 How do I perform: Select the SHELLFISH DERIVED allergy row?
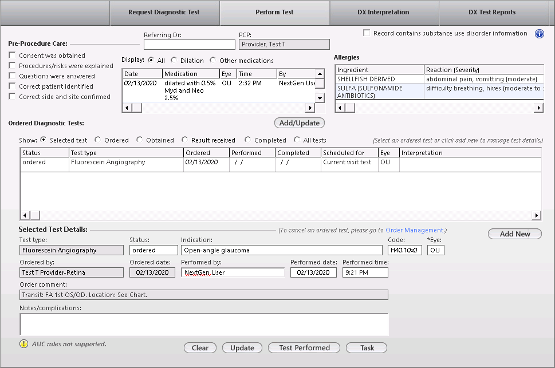click(x=439, y=79)
